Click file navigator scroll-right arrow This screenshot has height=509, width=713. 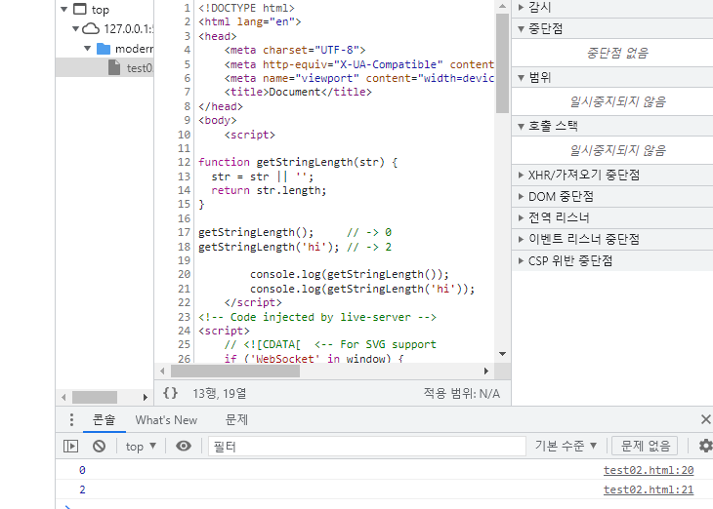146,397
